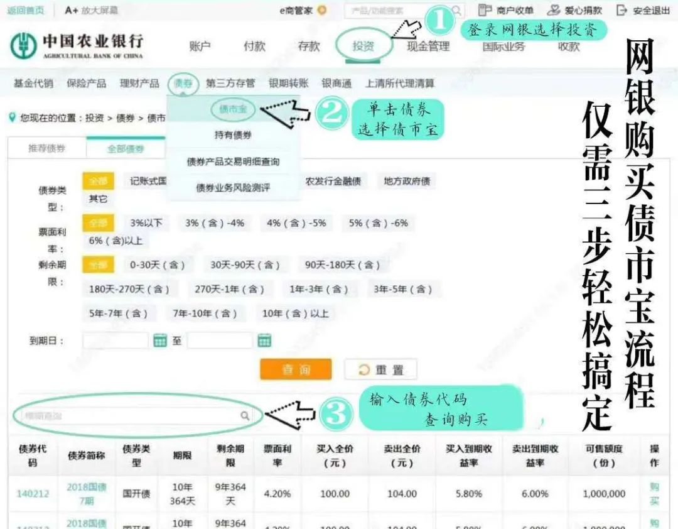678x529 pixels.
Task: Switch to the 推荐债券 tab
Action: [x=46, y=148]
